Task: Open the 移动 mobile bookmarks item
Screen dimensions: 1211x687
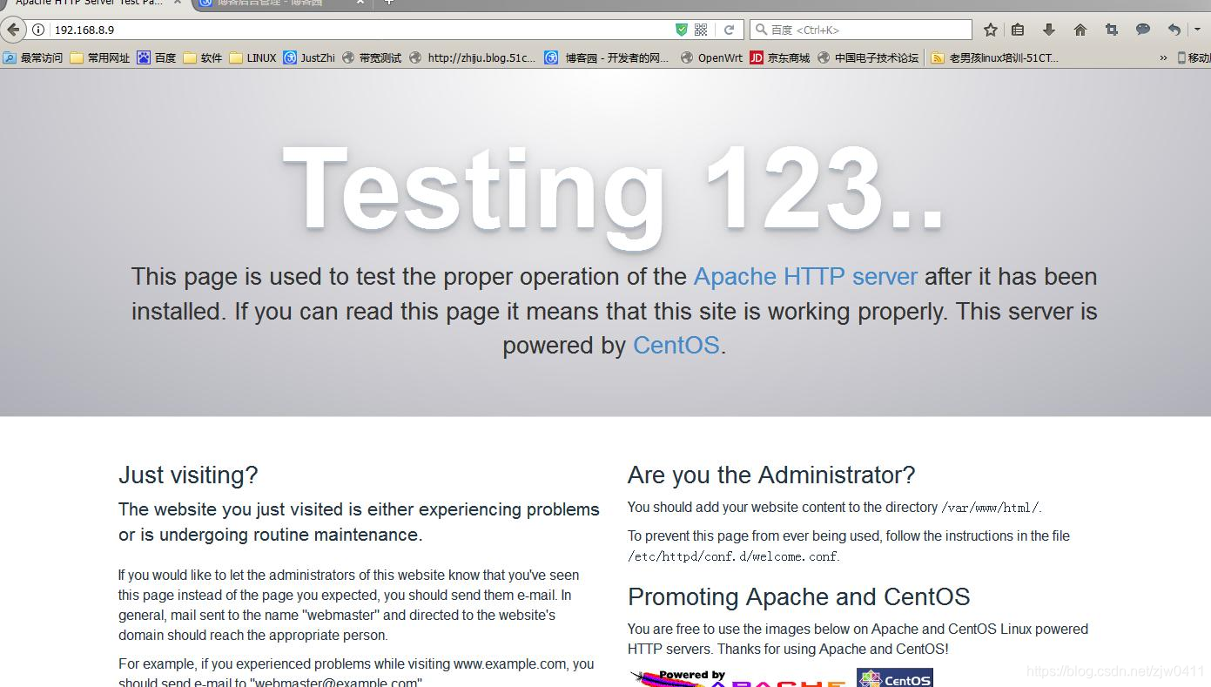Action: (1194, 58)
